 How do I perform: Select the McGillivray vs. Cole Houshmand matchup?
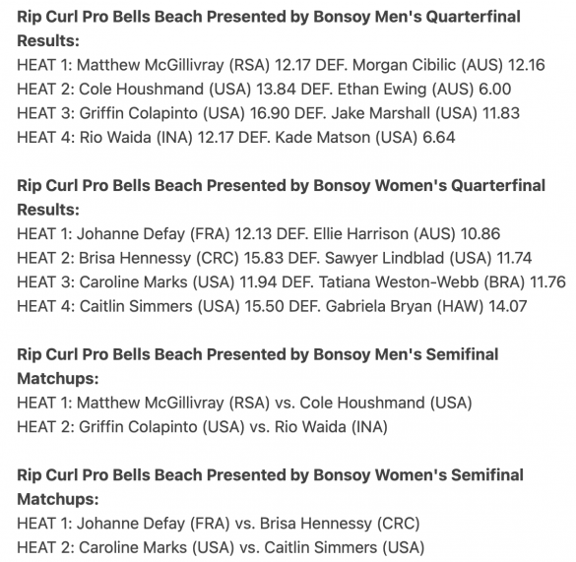point(244,403)
